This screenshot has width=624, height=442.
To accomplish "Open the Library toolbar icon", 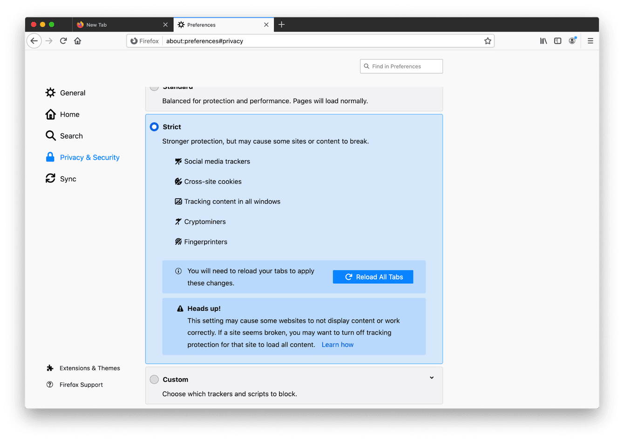I will 543,41.
